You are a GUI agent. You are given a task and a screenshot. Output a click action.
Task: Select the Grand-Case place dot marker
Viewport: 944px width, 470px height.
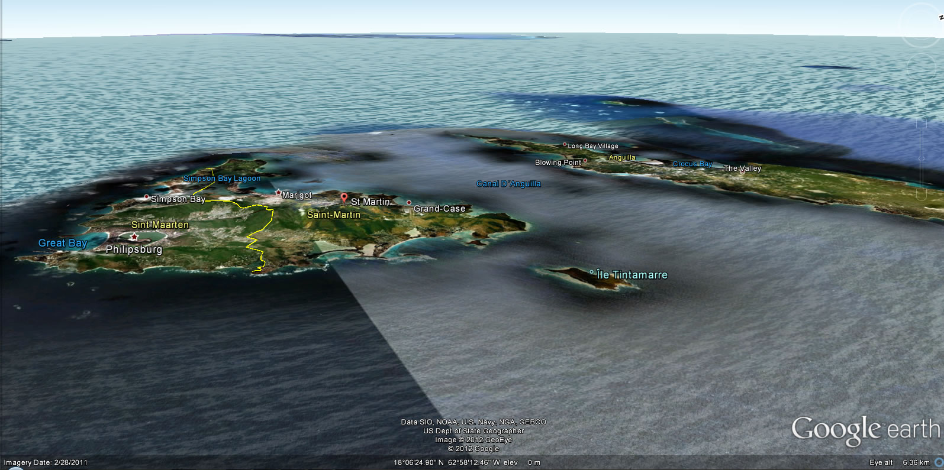point(409,203)
